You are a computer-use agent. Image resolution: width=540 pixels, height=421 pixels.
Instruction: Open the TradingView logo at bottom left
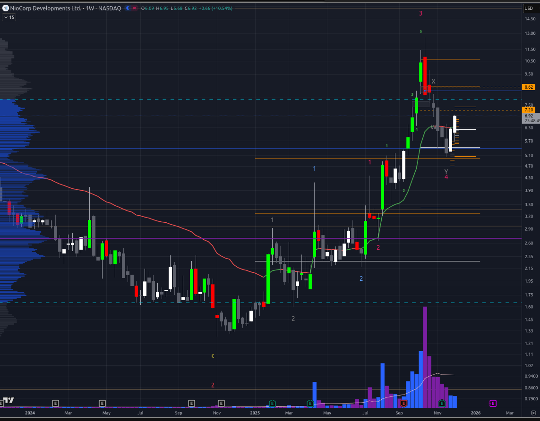[x=8, y=401]
